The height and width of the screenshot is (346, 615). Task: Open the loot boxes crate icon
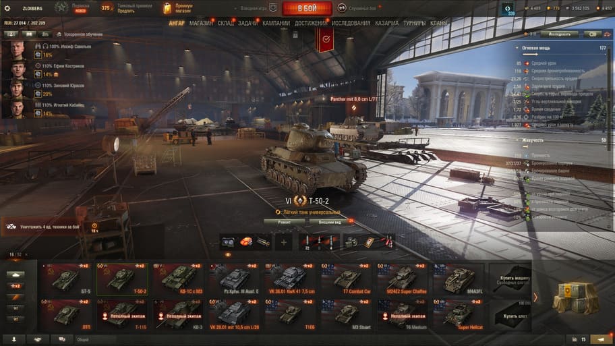(575, 297)
